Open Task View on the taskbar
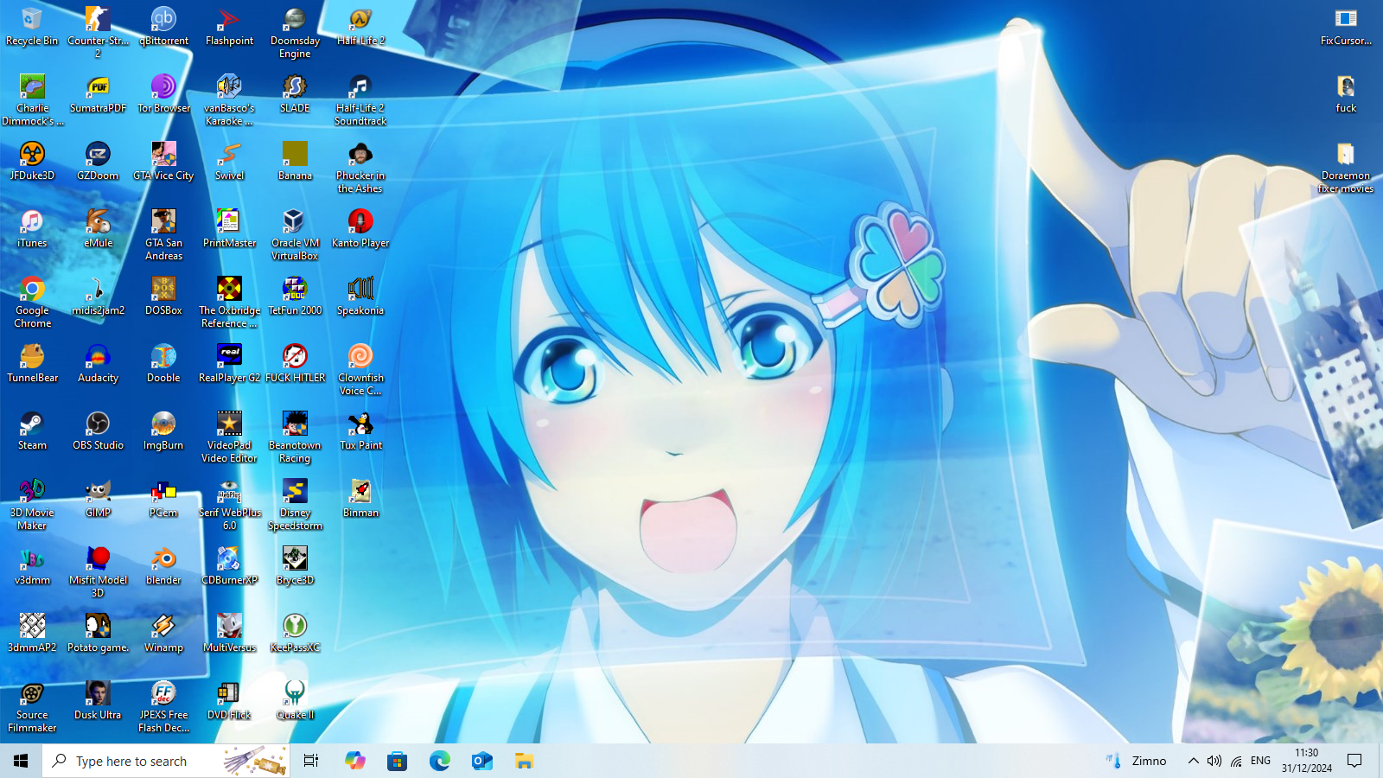 pos(311,761)
